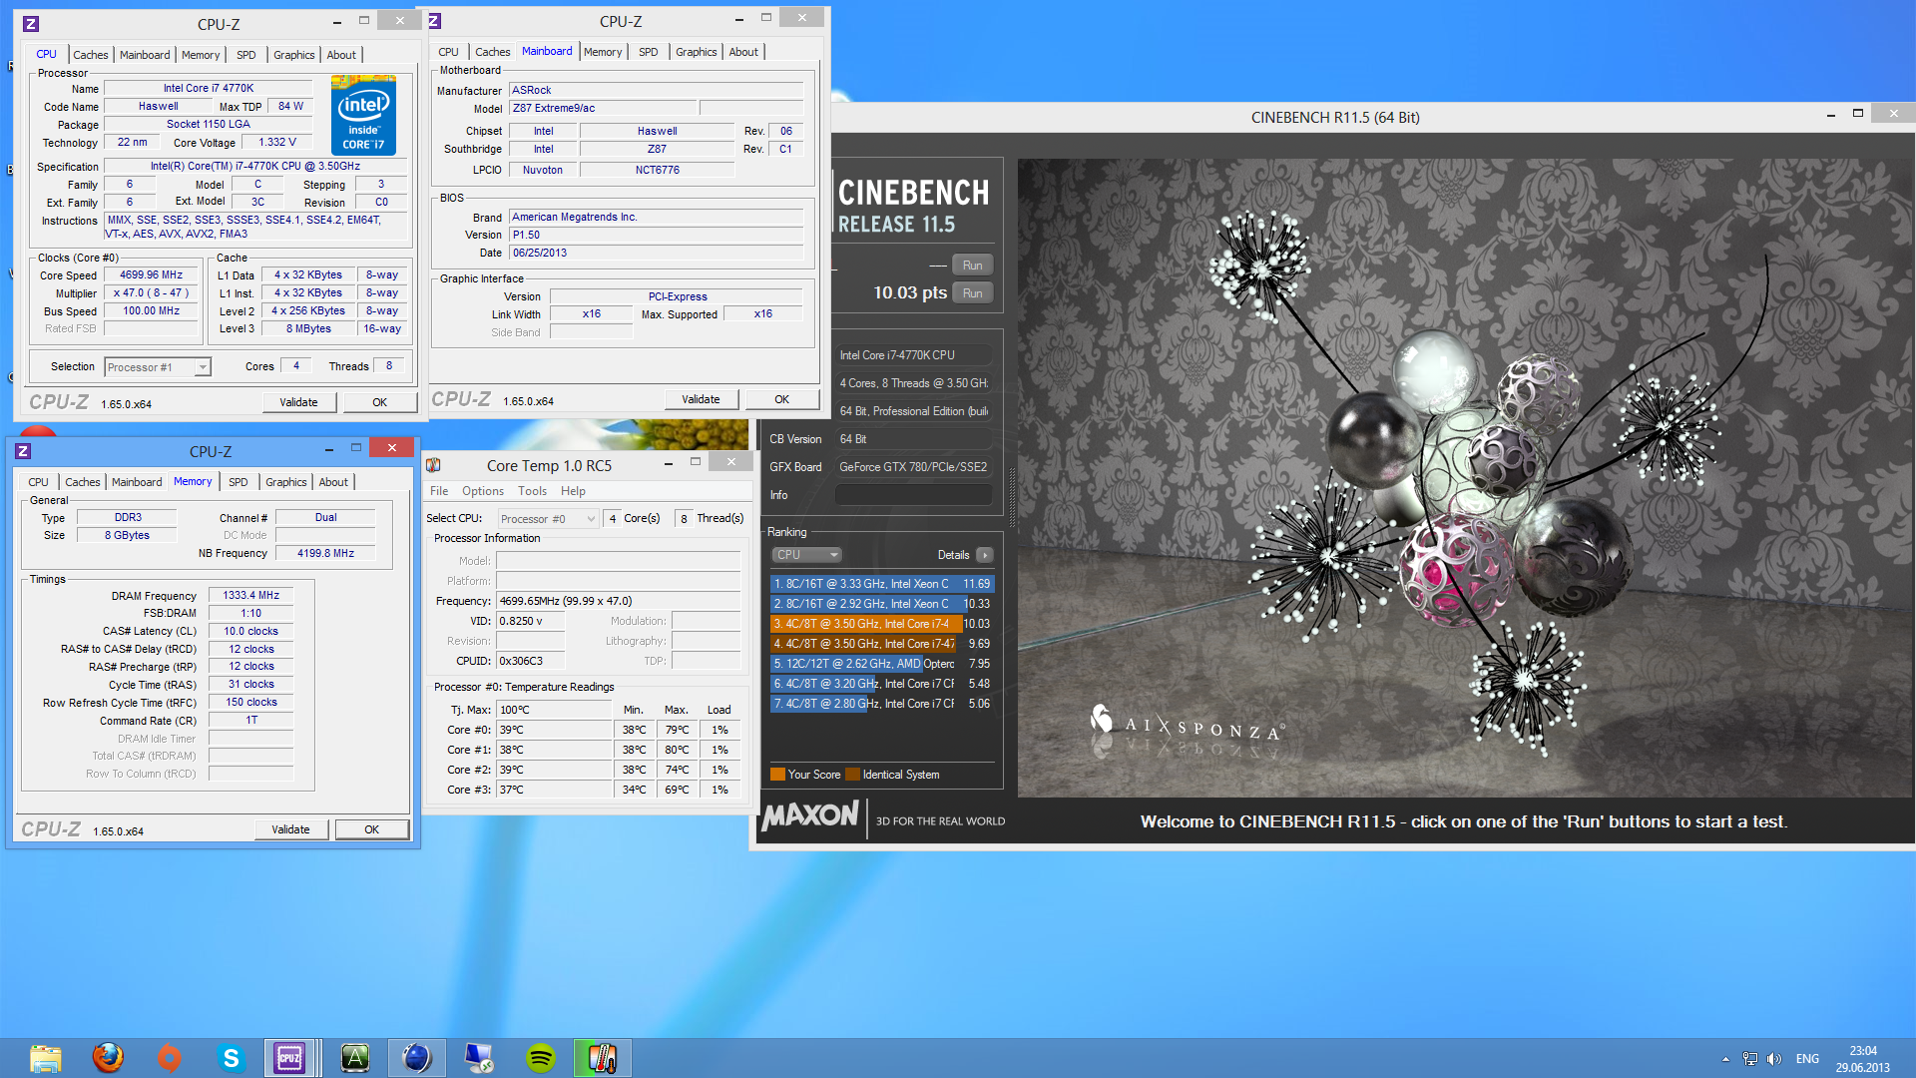Run the upper Cinebench test button

(x=973, y=266)
